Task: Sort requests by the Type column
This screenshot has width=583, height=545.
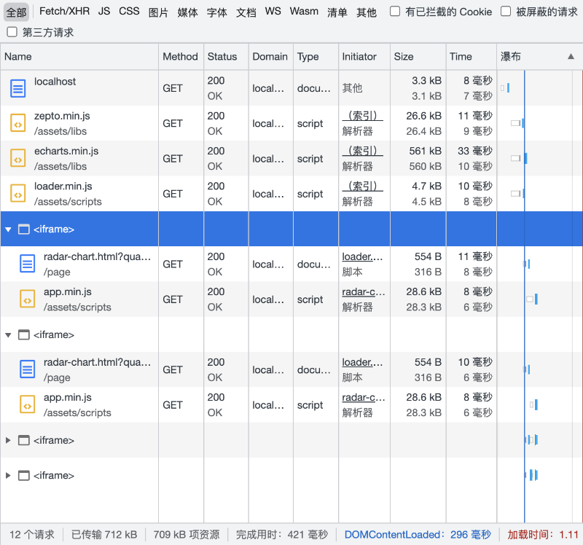Action: coord(316,57)
